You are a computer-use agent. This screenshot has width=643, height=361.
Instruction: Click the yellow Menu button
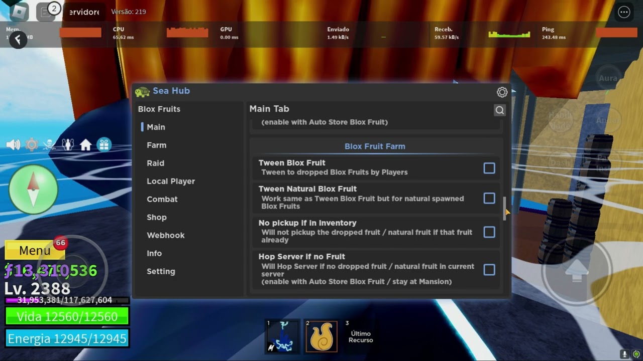[x=35, y=250]
